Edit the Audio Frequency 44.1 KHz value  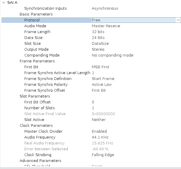[x=100, y=137]
